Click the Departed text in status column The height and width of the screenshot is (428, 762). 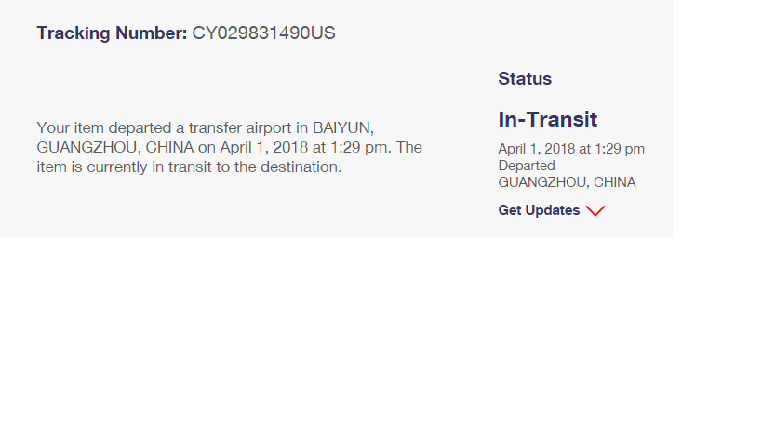coord(527,166)
